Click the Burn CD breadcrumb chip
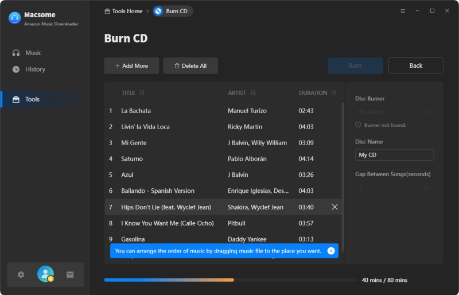This screenshot has width=459, height=295. pos(173,11)
